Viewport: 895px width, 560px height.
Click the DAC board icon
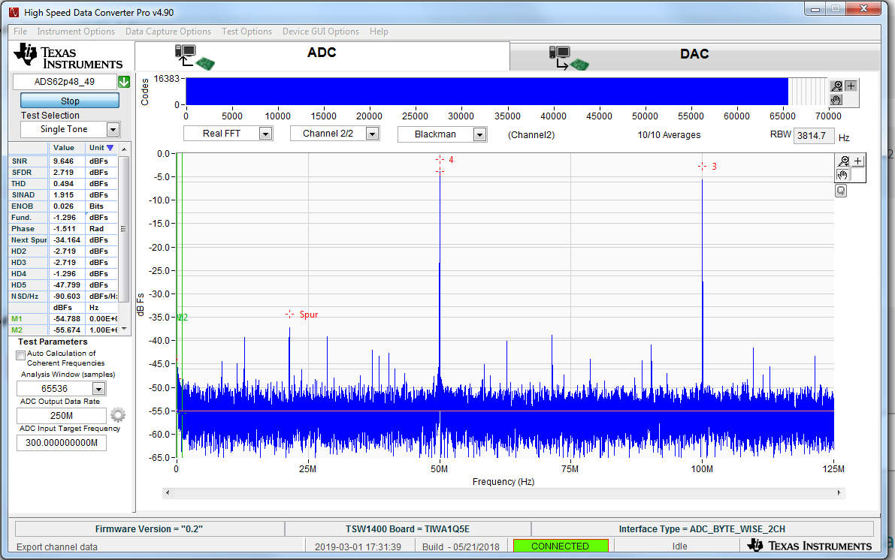click(x=569, y=58)
